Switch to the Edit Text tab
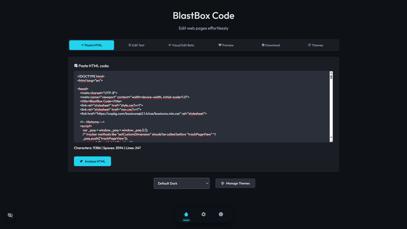The image size is (407, 229). click(x=136, y=45)
